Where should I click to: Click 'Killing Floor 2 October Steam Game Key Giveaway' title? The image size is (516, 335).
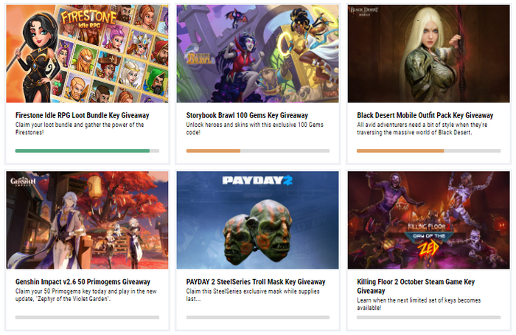pyautogui.click(x=416, y=286)
